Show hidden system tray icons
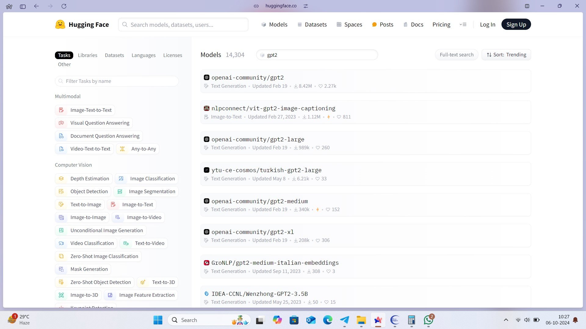586x329 pixels. [506, 320]
